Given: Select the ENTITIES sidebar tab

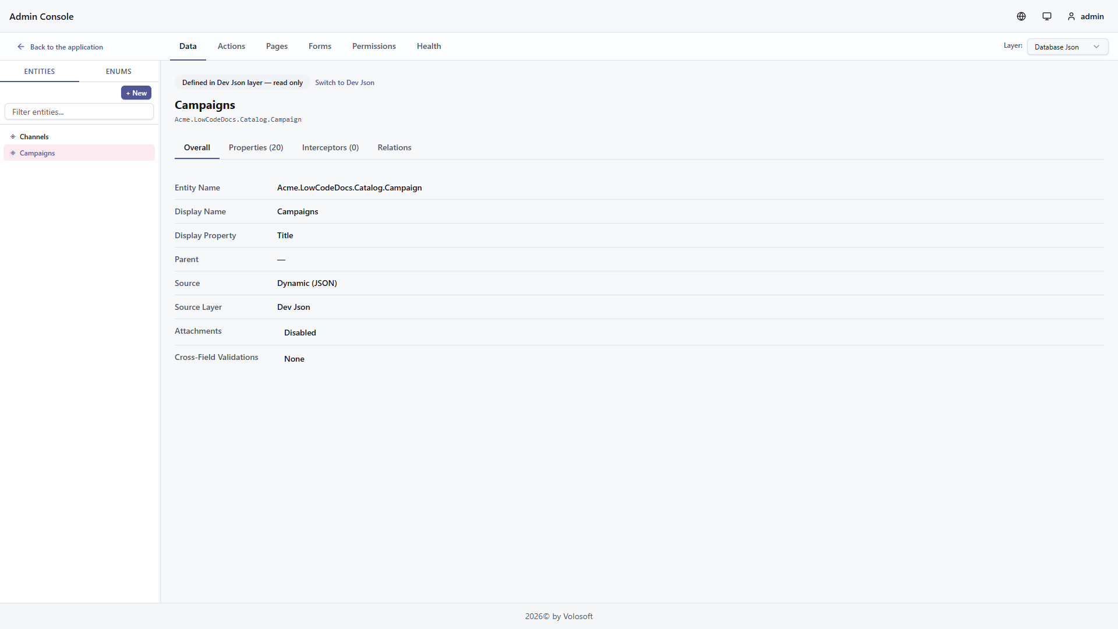Looking at the screenshot, I should (40, 71).
